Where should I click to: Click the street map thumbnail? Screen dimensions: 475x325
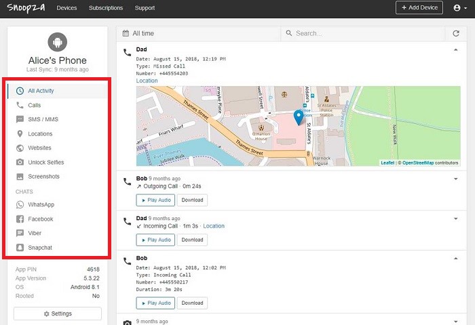coord(299,126)
